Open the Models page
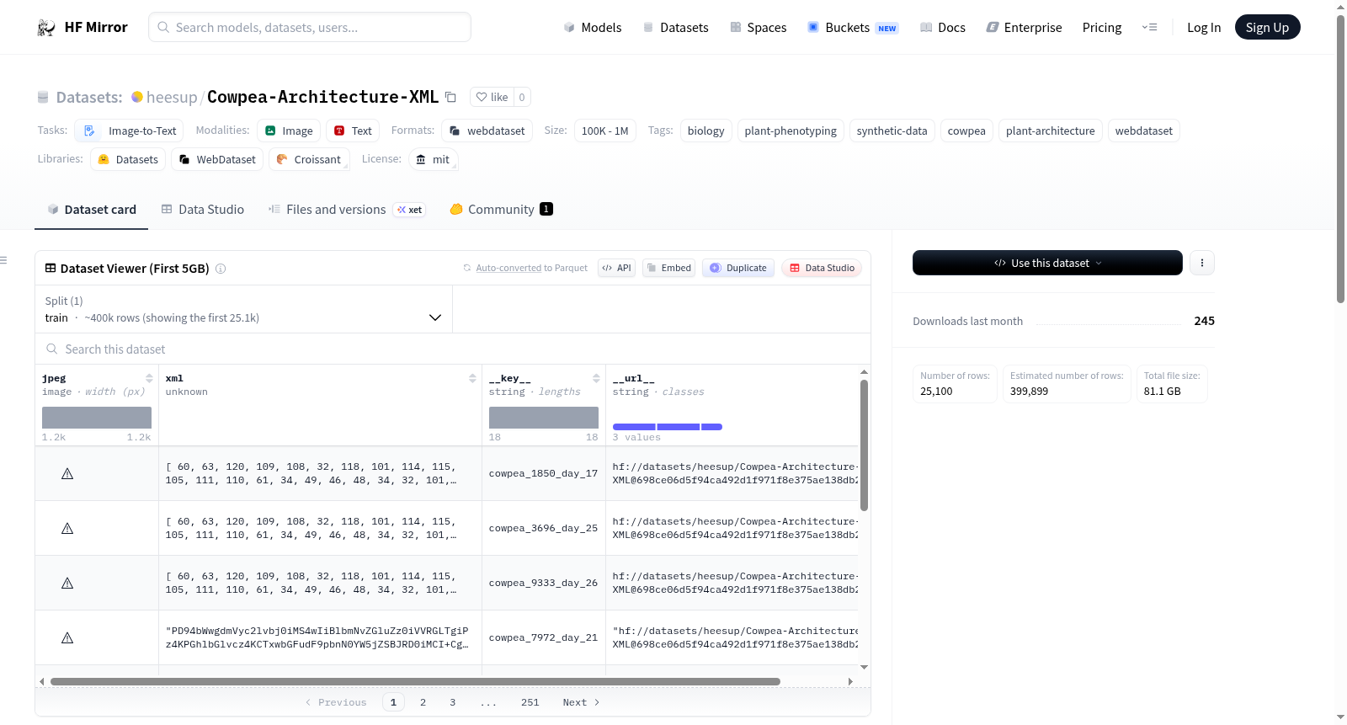The height and width of the screenshot is (725, 1347). [593, 28]
